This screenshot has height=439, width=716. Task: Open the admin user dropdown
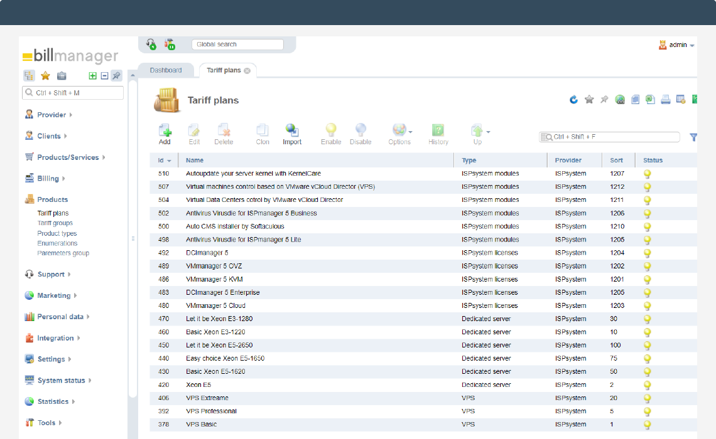[676, 45]
